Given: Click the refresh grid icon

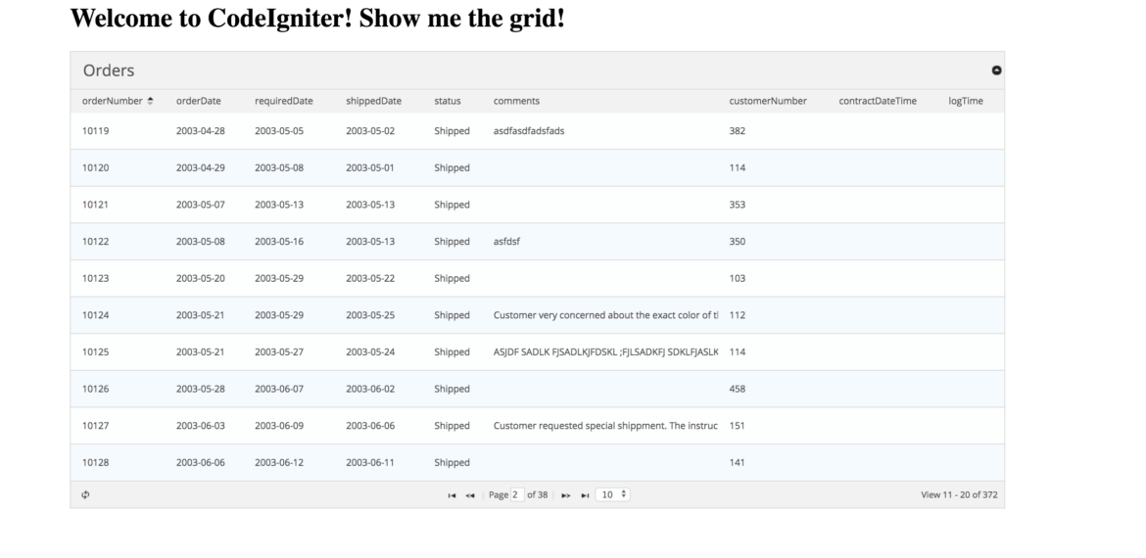Looking at the screenshot, I should click(x=85, y=494).
